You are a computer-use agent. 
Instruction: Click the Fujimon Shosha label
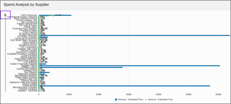29,81
